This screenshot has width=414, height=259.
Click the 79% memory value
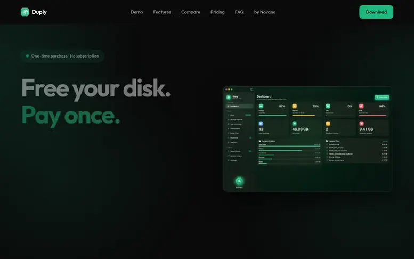click(315, 106)
